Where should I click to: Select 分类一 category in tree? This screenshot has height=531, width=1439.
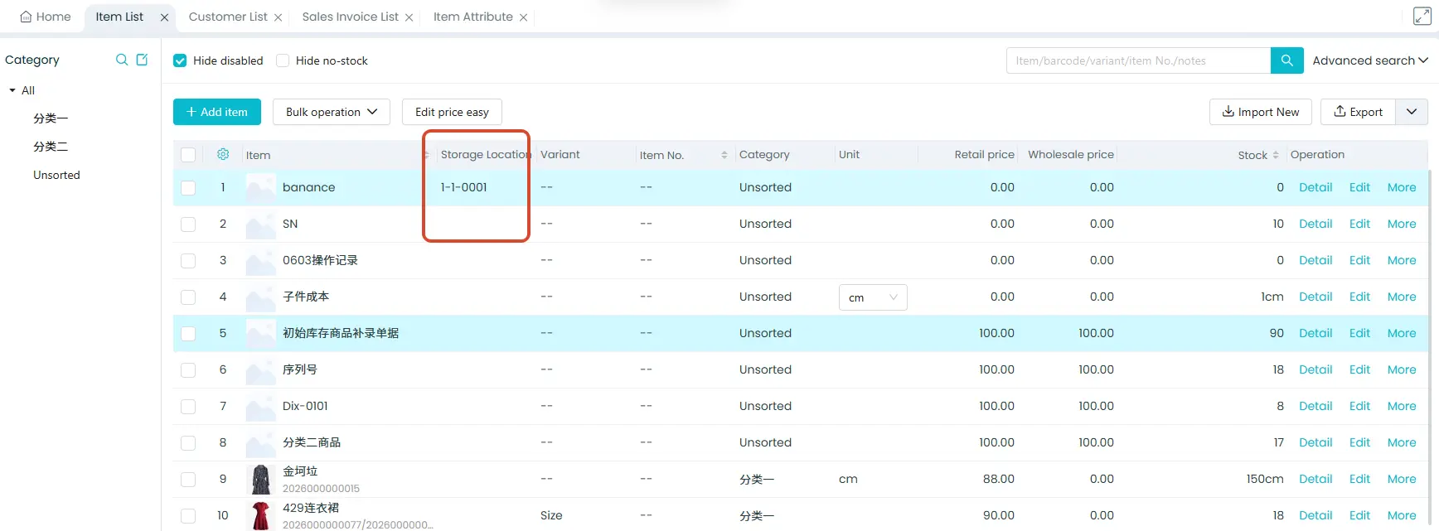click(51, 118)
